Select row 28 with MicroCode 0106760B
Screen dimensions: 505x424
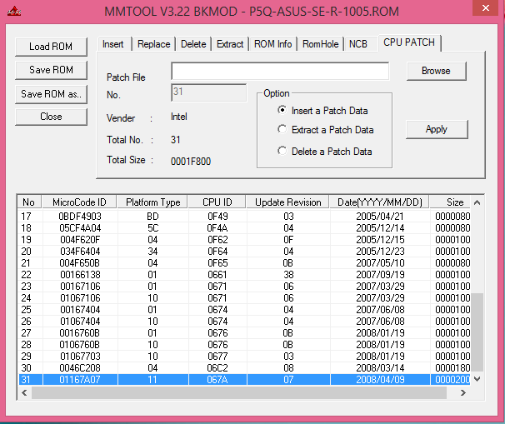click(x=244, y=345)
